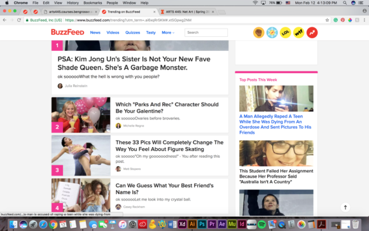Open Chrome three-dot menu

click(365, 20)
